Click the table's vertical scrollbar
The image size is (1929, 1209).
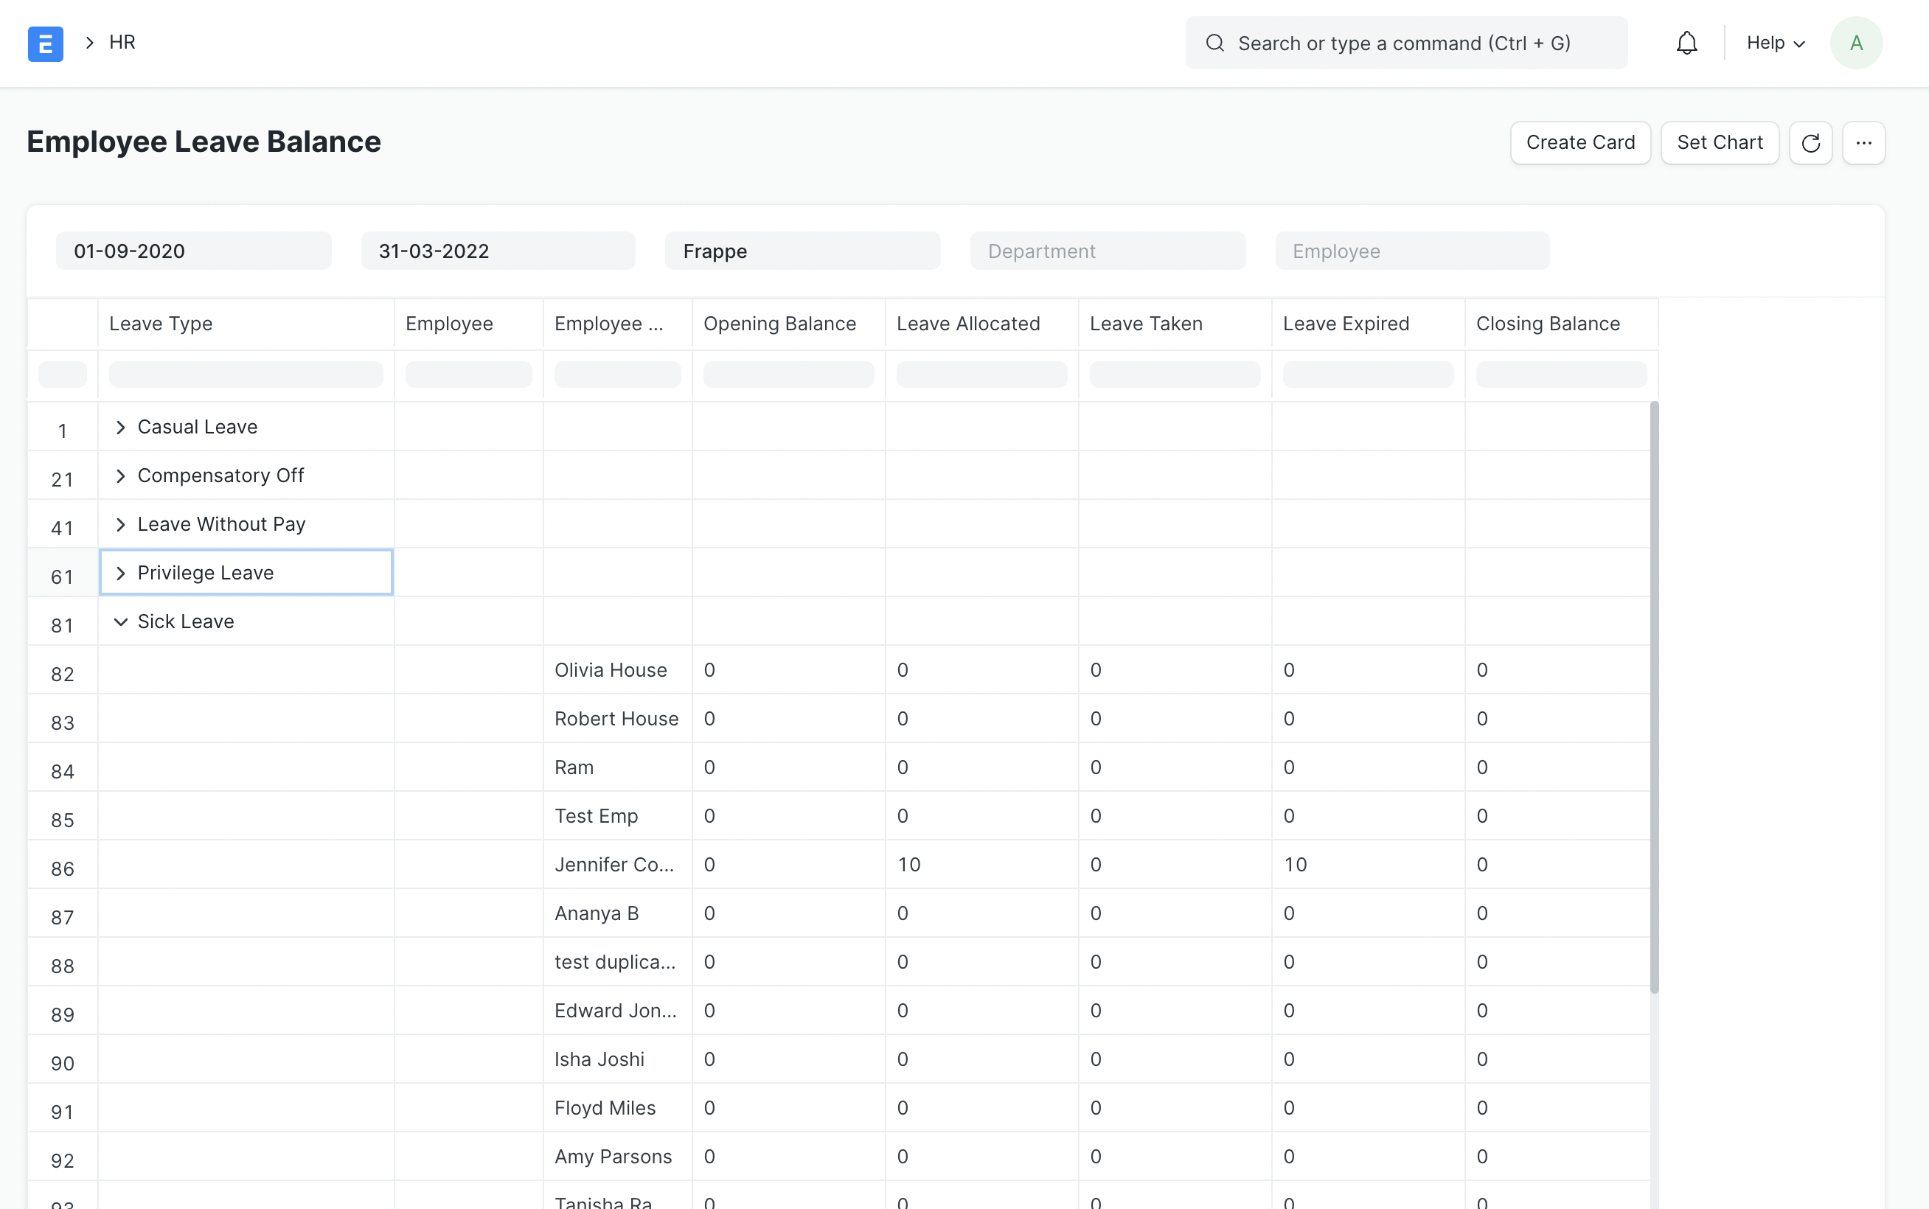[x=1655, y=696]
